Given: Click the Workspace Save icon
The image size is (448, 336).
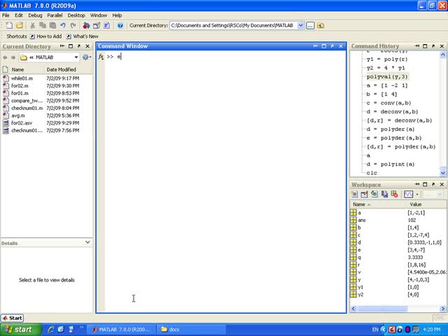Looking at the screenshot, I should coord(384,195).
